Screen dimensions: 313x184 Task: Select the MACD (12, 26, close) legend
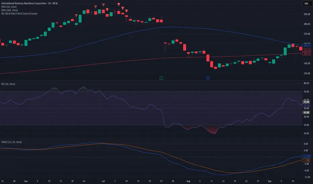11,142
